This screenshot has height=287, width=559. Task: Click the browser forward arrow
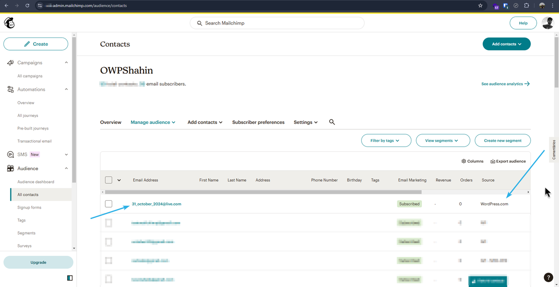click(x=17, y=6)
